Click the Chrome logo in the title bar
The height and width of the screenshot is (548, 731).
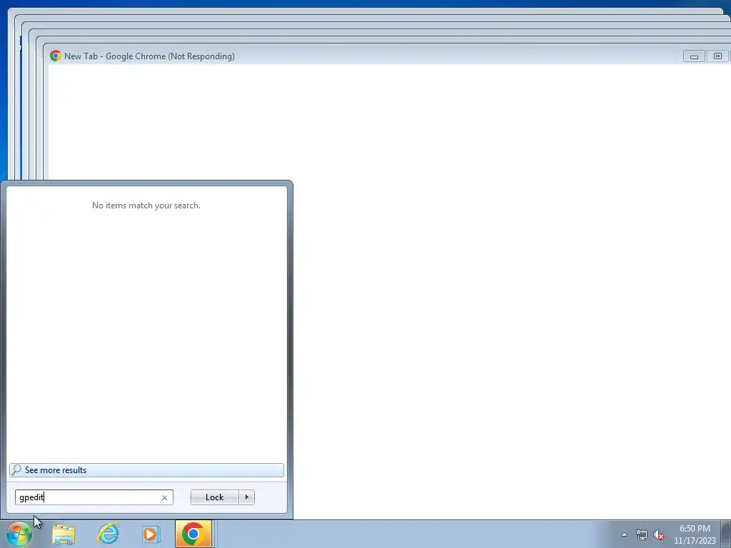56,56
